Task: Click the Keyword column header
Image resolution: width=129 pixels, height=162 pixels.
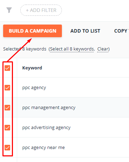Action: [x=32, y=68]
